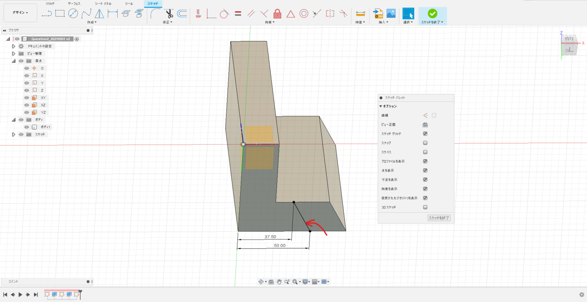
Task: Toggle visibility of ボディ1
Action: coord(27,127)
